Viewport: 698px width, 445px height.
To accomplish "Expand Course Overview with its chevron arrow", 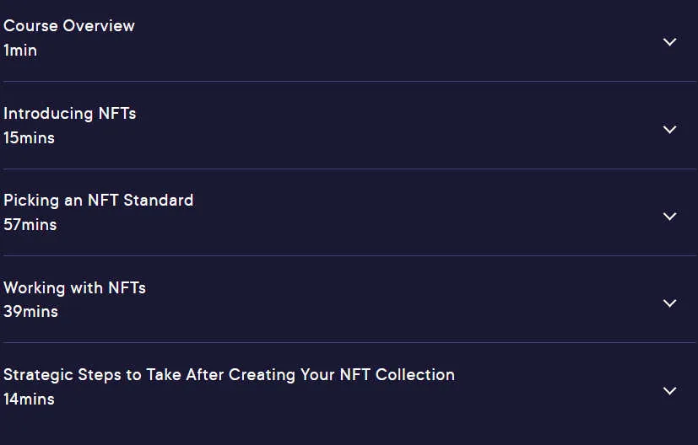I will 669,42.
